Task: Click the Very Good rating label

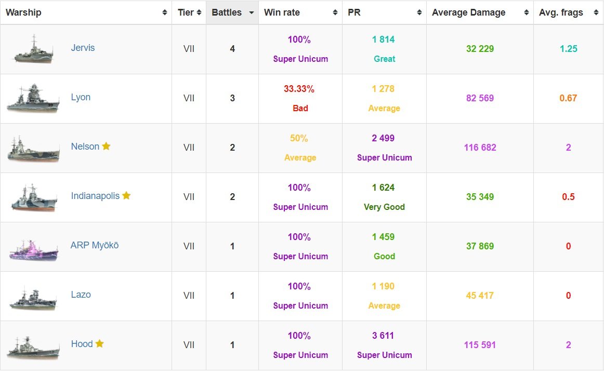Action: click(x=385, y=207)
